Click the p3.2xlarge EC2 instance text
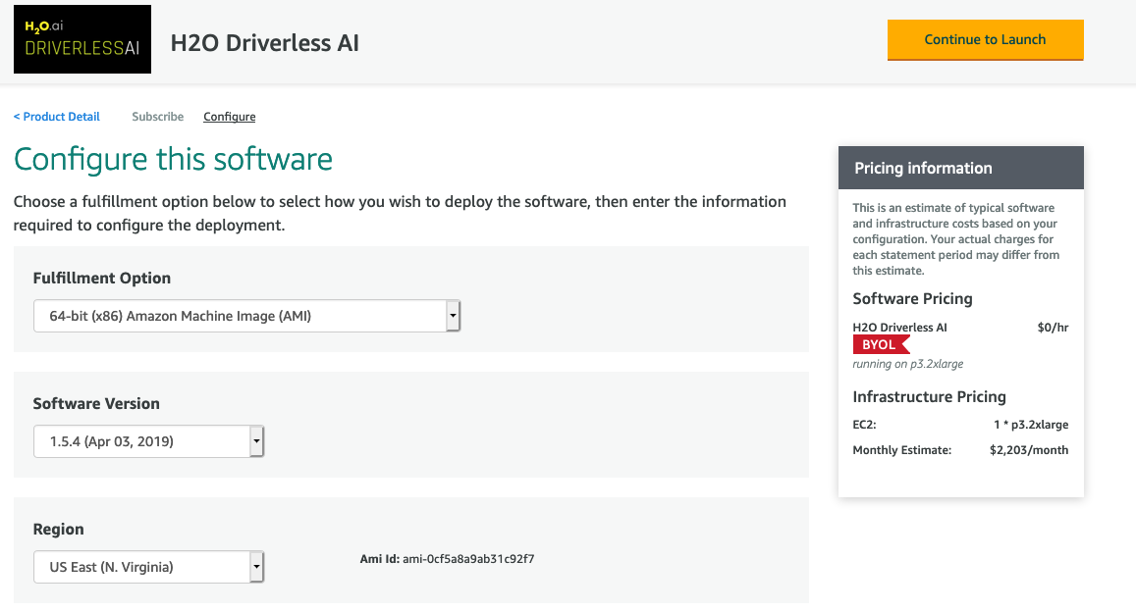Image resolution: width=1136 pixels, height=612 pixels. pos(1030,423)
